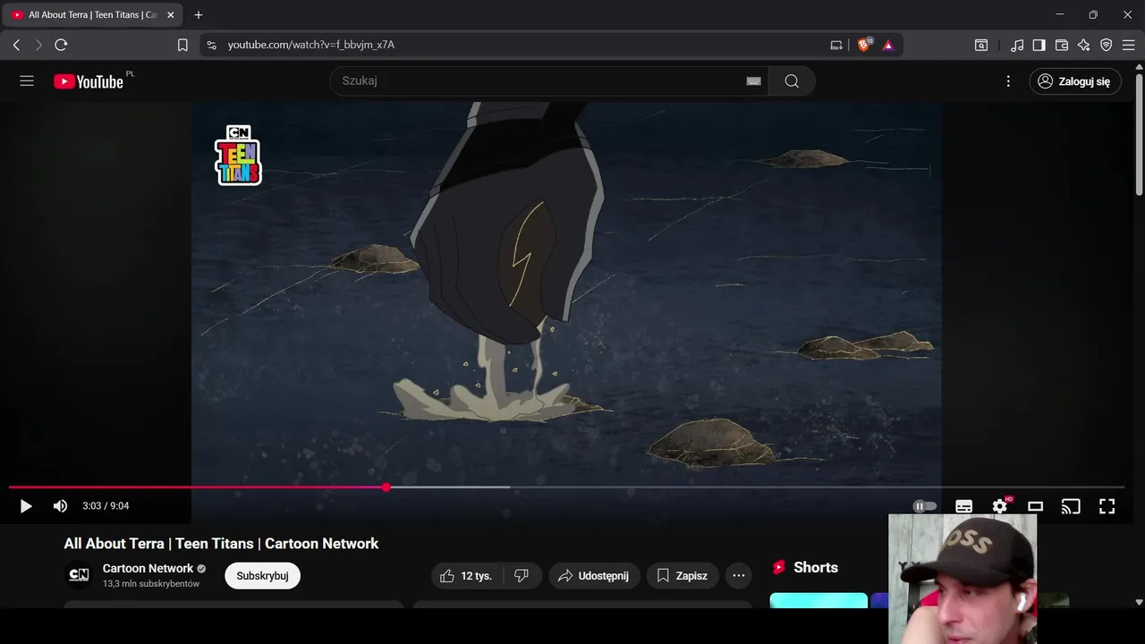The image size is (1145, 644).
Task: Open Cartoon Network channel avatar
Action: pos(79,575)
